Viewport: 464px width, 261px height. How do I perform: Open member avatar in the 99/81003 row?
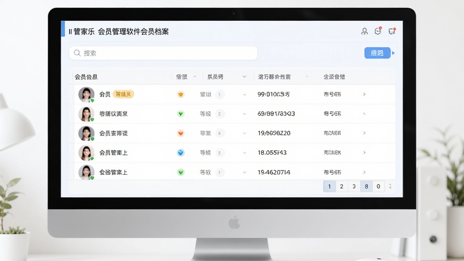click(x=87, y=94)
